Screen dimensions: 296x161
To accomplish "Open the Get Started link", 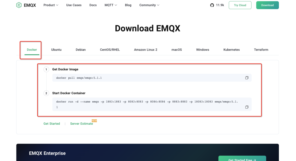I will point(52,124).
